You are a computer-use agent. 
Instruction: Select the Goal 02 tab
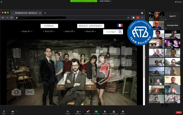pos(49,31)
